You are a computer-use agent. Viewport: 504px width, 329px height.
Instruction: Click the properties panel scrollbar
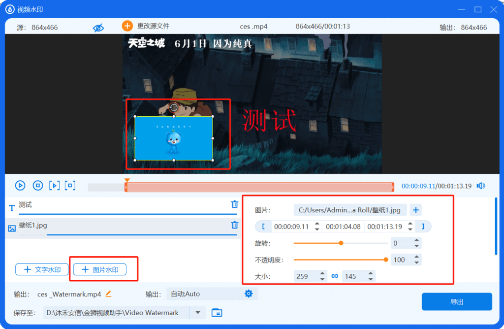tap(496, 227)
